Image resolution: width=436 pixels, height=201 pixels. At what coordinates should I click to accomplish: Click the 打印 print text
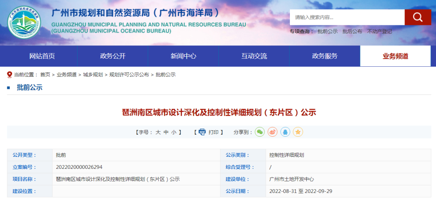(214, 132)
